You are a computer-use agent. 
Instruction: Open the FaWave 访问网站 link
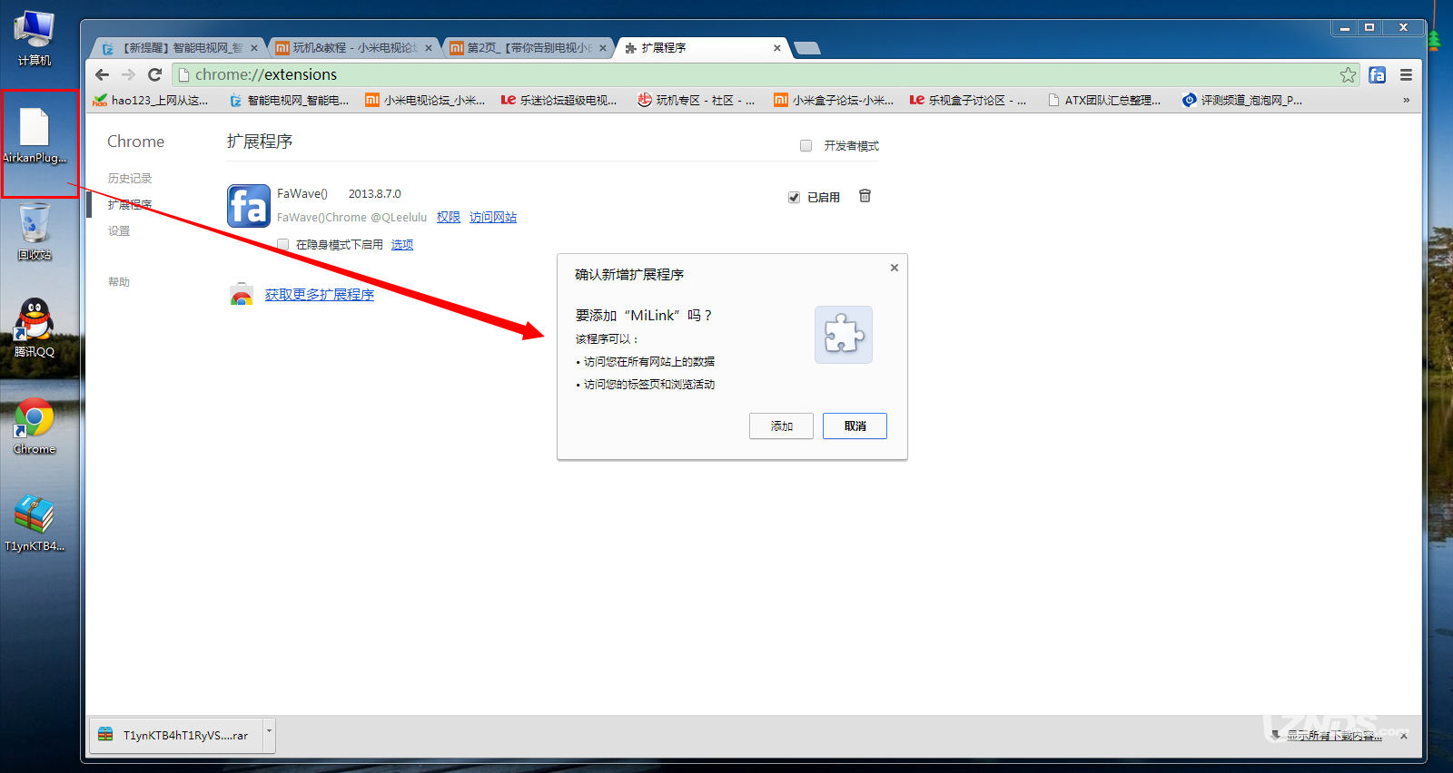coord(493,218)
